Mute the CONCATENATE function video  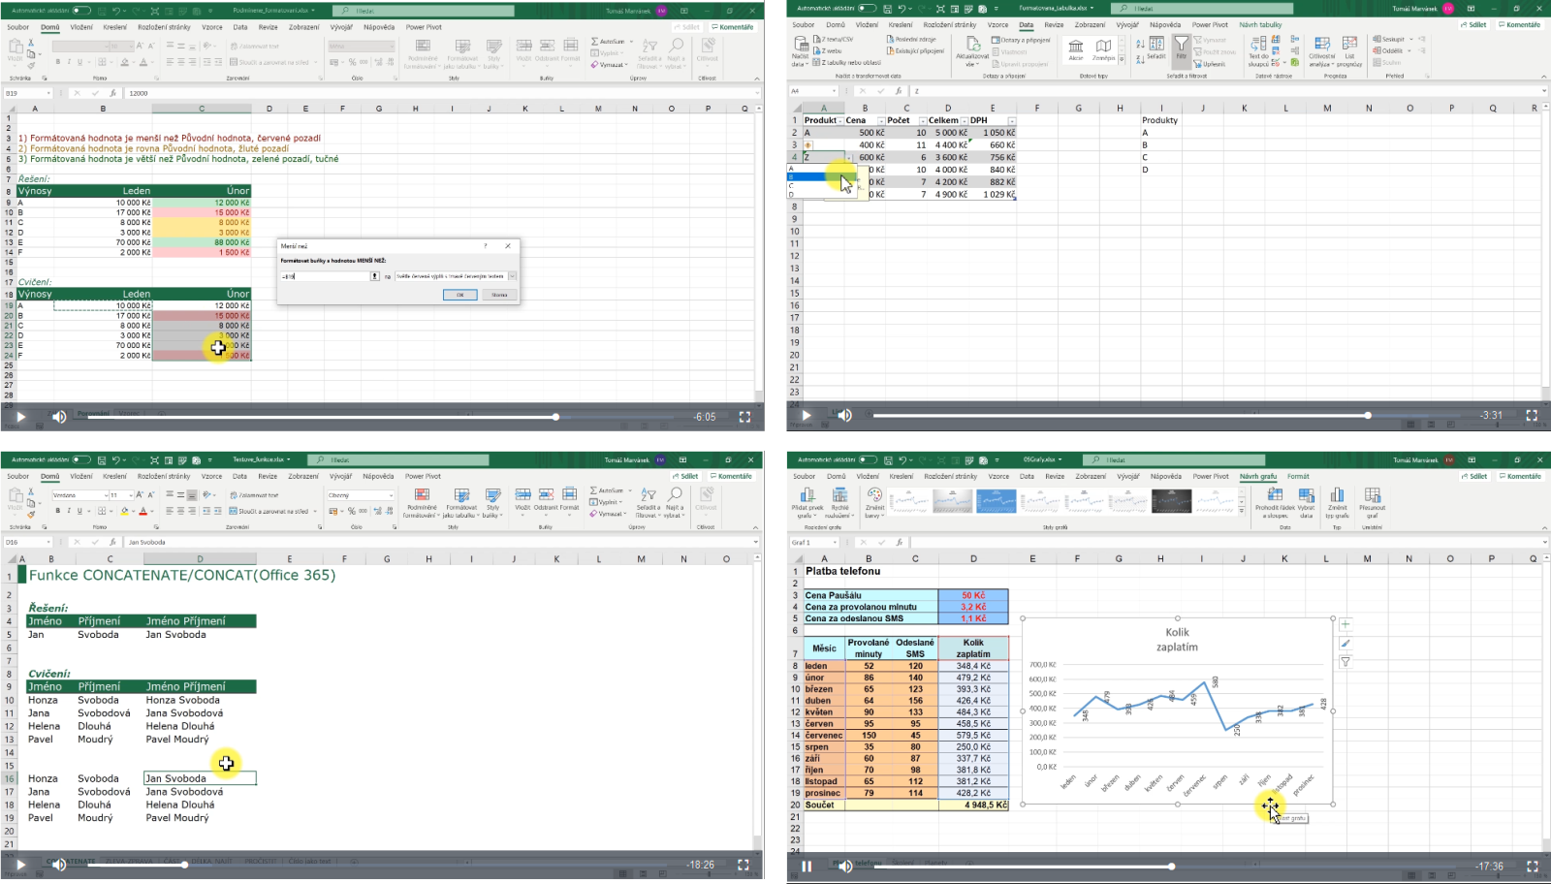(x=58, y=865)
